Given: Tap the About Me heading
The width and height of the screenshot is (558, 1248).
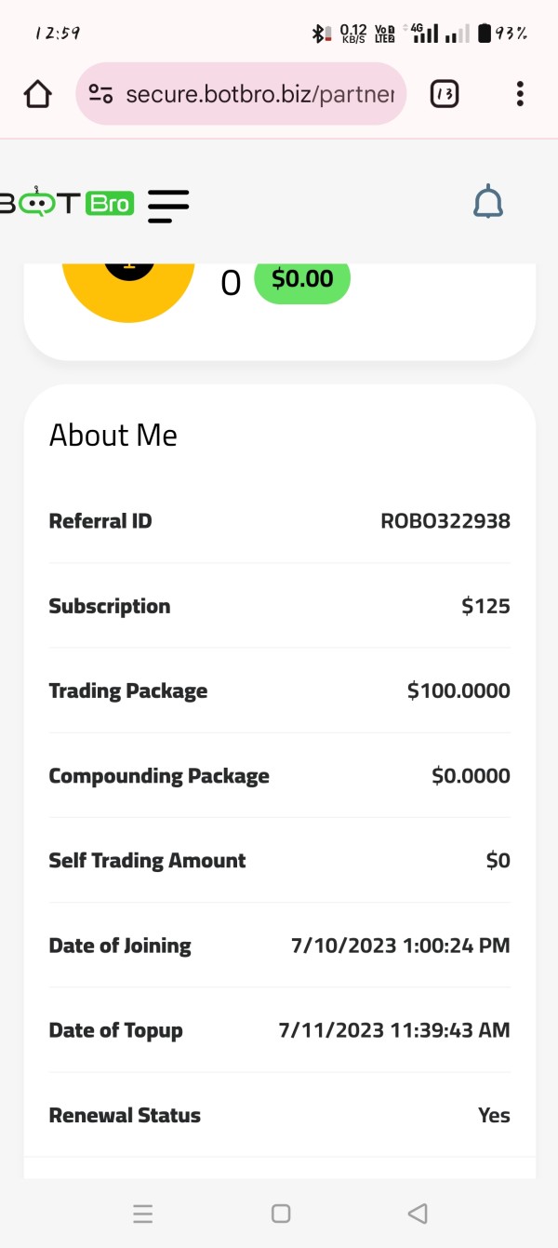Looking at the screenshot, I should [x=113, y=436].
